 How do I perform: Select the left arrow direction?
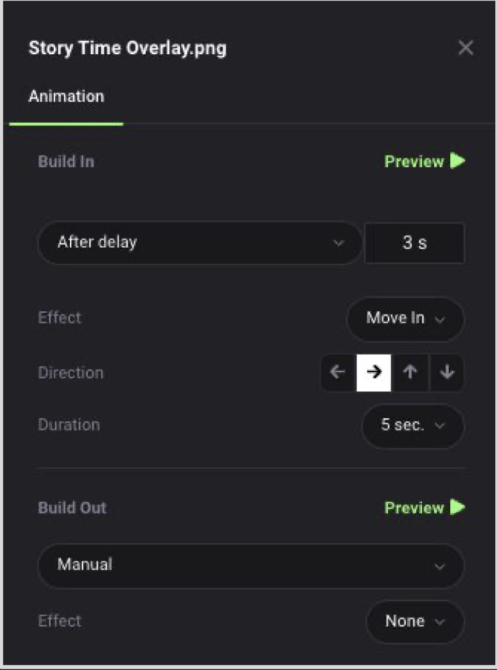pos(338,373)
